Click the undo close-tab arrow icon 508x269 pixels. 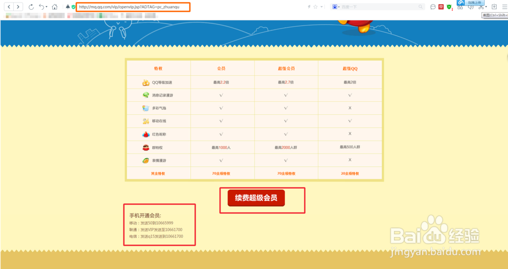pos(41,7)
